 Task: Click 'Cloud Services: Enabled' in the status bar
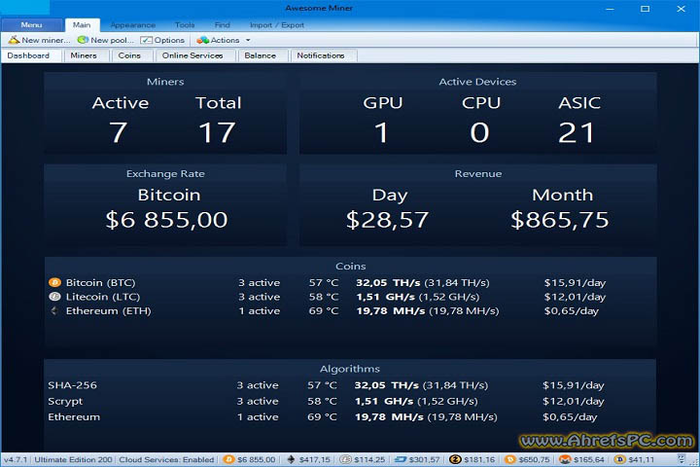click(x=166, y=459)
